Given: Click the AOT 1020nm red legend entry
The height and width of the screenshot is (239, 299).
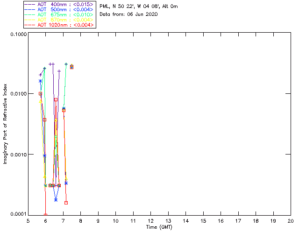Looking at the screenshot, I should (x=60, y=25).
